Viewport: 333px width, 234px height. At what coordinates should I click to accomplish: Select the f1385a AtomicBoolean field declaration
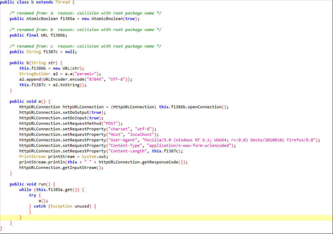tap(52, 19)
